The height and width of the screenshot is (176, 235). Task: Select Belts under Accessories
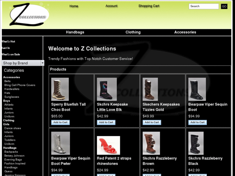point(7,81)
